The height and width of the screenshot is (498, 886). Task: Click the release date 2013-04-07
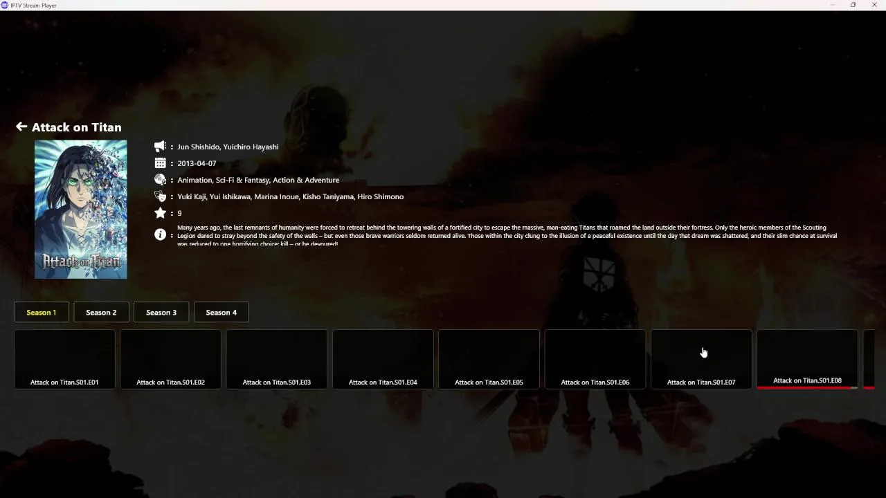(x=197, y=163)
